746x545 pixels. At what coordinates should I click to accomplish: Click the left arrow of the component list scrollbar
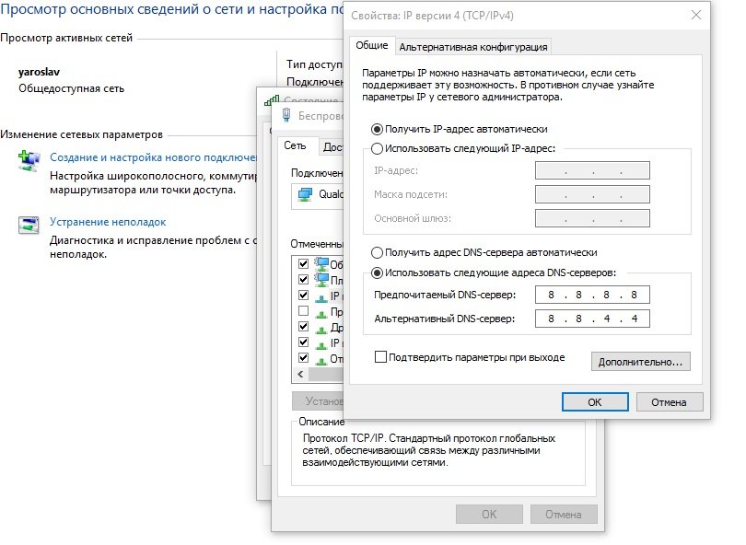pos(300,375)
